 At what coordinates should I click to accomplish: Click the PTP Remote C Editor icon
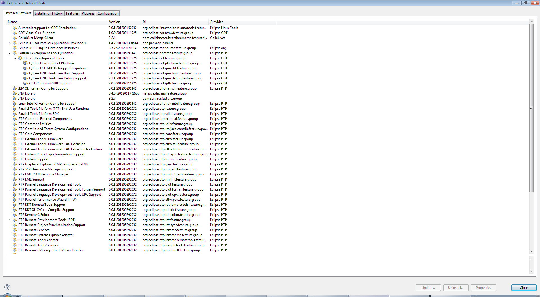pos(15,215)
